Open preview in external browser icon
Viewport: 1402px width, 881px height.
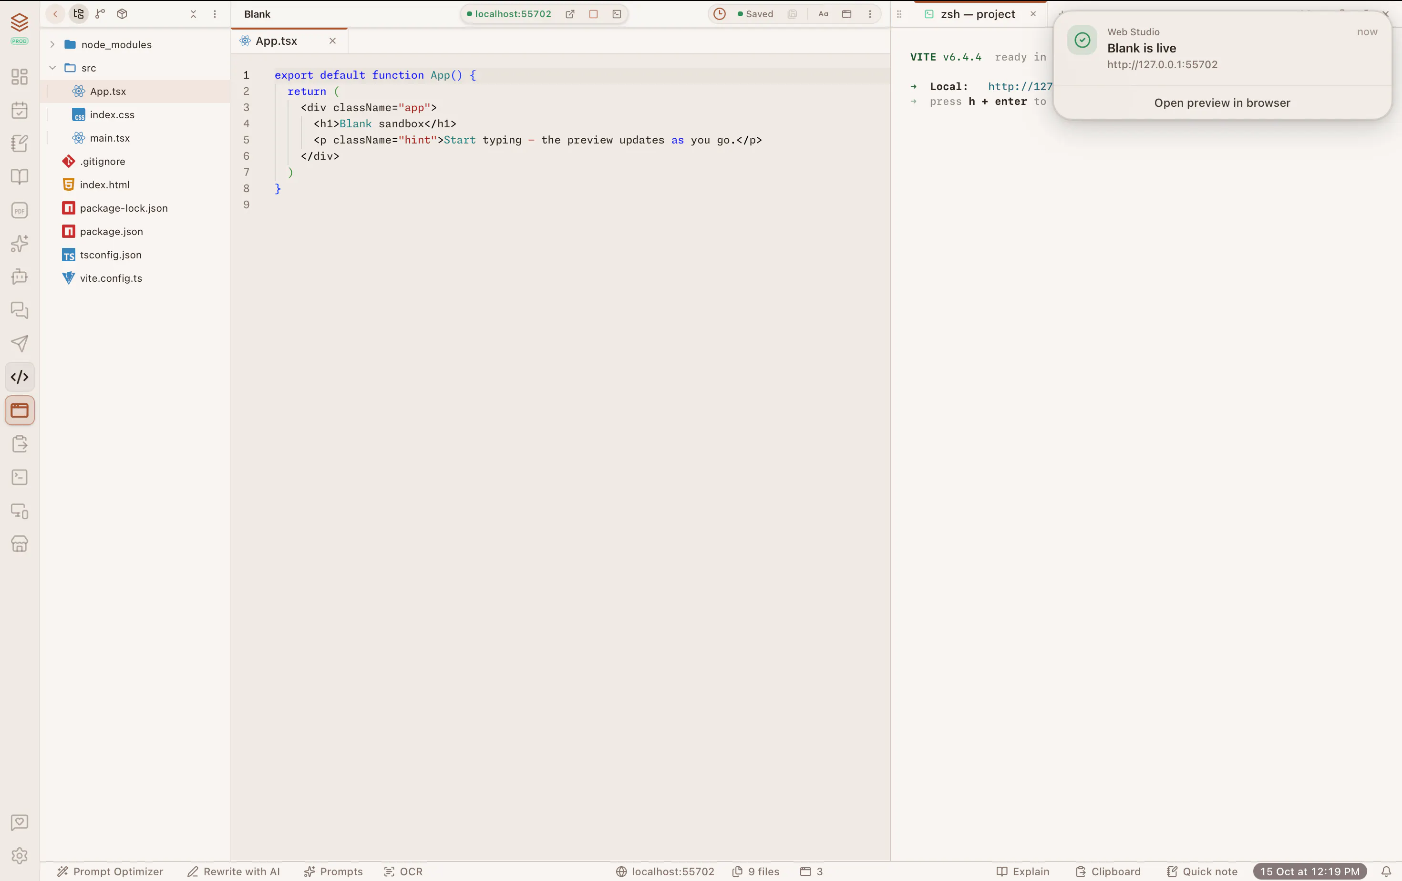[x=570, y=14]
